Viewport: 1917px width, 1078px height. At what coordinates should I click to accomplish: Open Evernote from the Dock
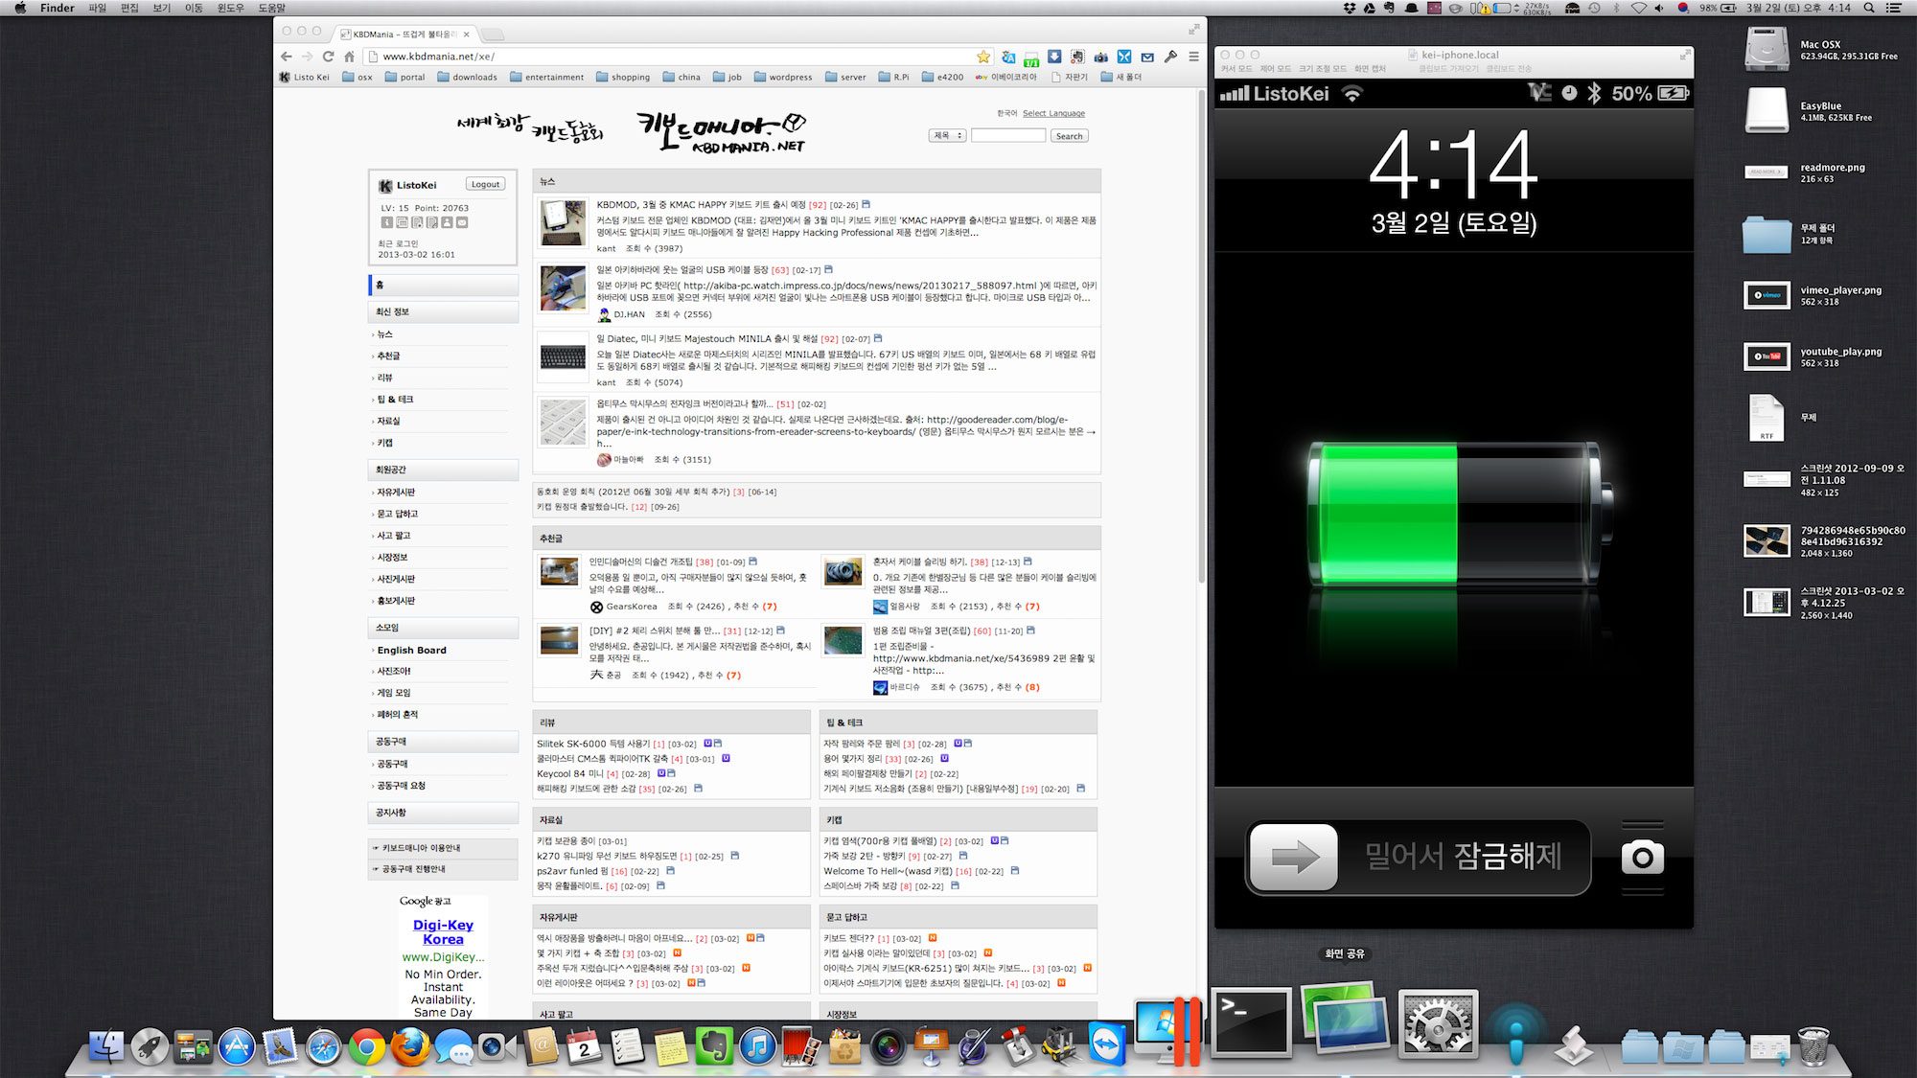click(713, 1046)
